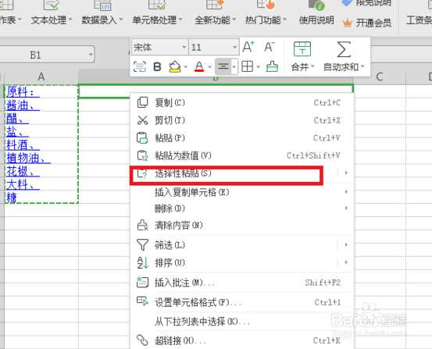The height and width of the screenshot is (349, 432).
Task: Click the Hyperlink chain icon
Action: pyautogui.click(x=142, y=340)
